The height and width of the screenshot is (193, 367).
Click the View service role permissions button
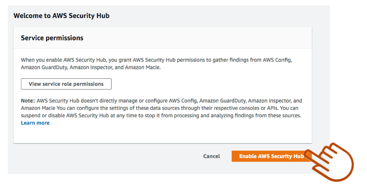click(x=66, y=84)
